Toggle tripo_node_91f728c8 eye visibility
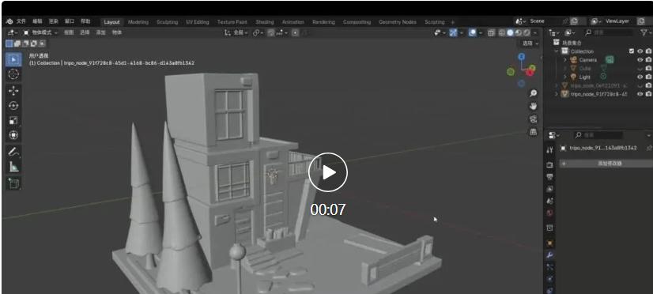This screenshot has height=294, width=653. 640,94
